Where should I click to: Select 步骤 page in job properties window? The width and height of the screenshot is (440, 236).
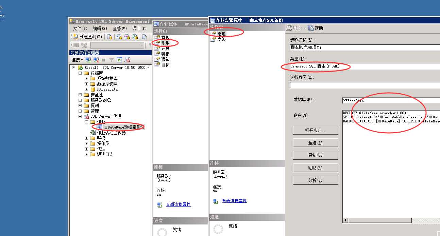tap(165, 43)
